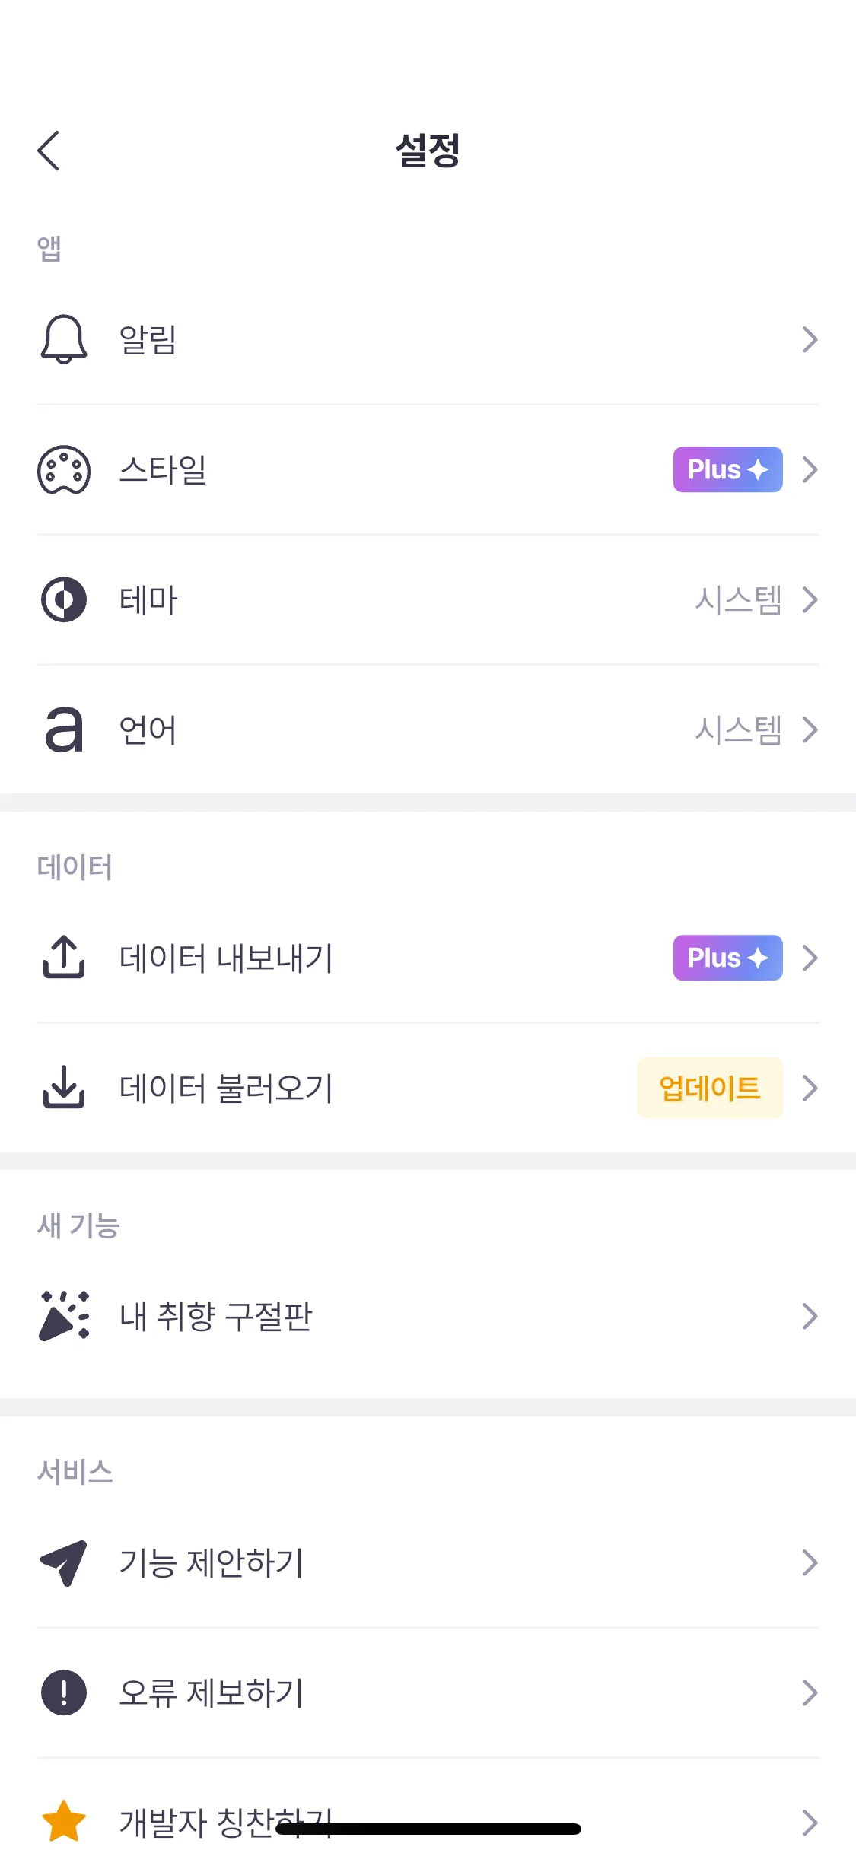
Task: Tap the Plus badge next to 스타일
Action: [727, 469]
